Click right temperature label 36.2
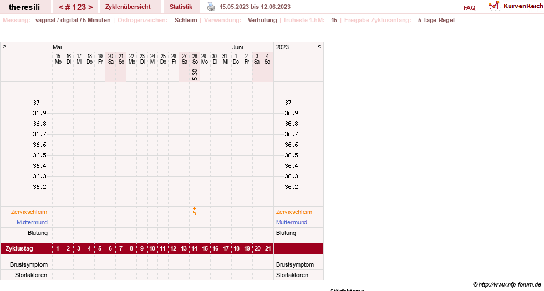The image size is (544, 291). click(x=292, y=187)
